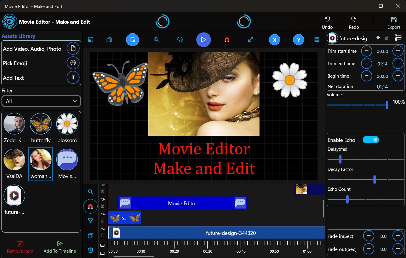Screen dimensions: 406x258
Task: Enable magnetic snapping in the timeline sidebar
Action: (90, 206)
